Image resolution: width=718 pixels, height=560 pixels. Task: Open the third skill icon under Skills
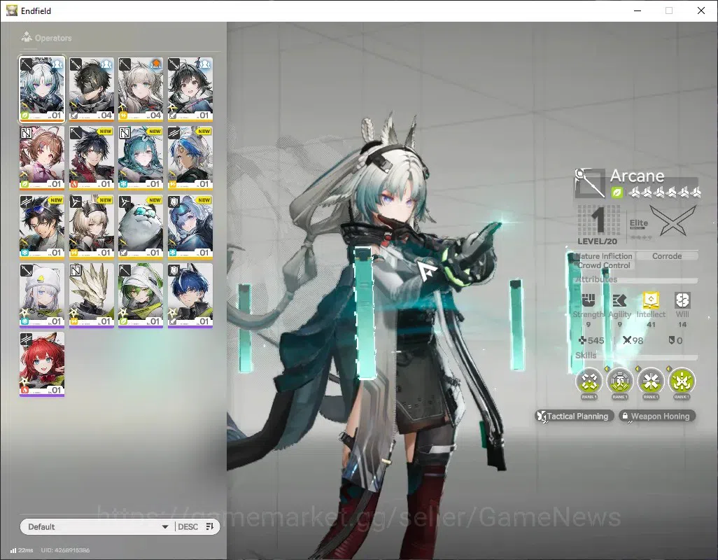651,381
